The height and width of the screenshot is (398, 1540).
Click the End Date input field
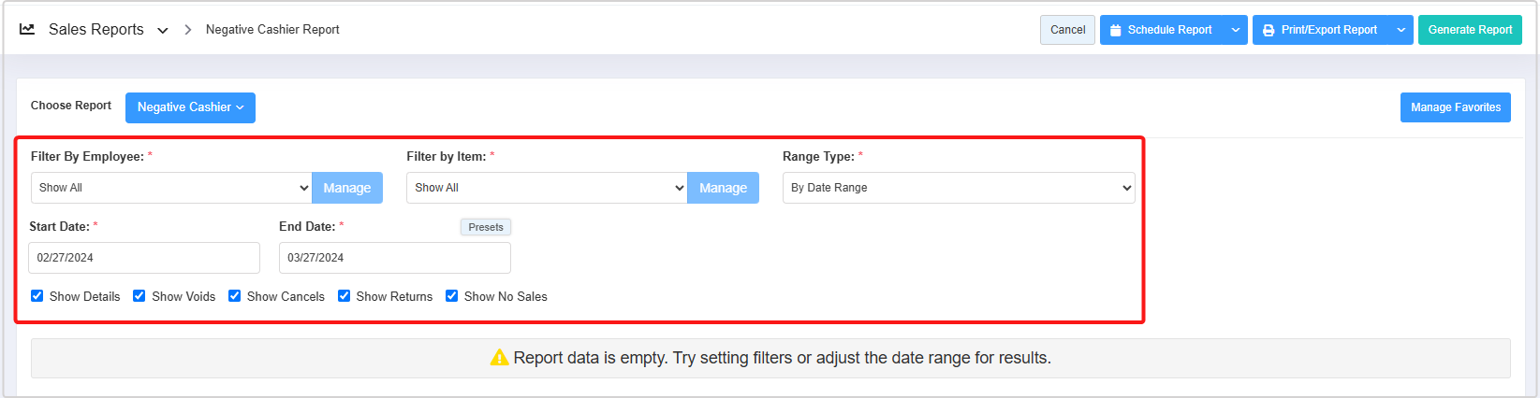394,258
